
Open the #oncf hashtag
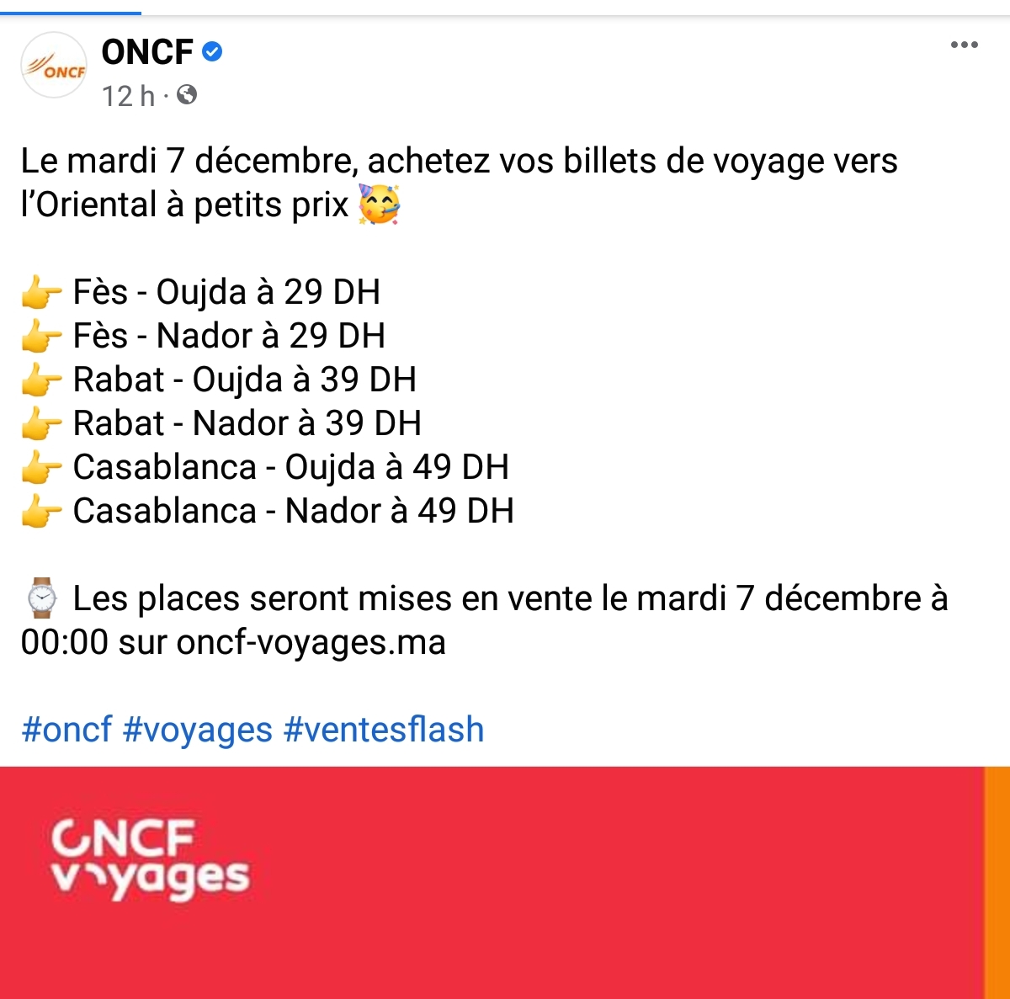pos(66,730)
